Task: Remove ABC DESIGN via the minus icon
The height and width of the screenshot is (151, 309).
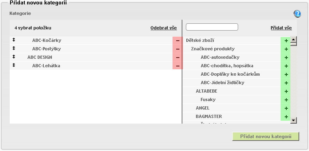Action: click(177, 58)
